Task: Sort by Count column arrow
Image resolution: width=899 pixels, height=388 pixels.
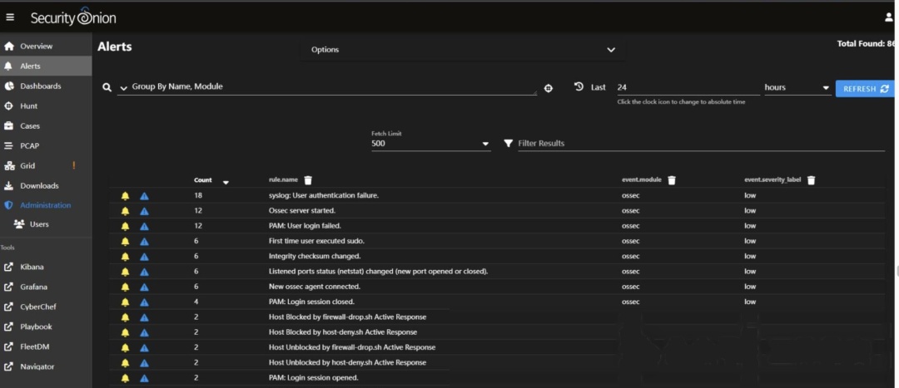Action: point(226,182)
